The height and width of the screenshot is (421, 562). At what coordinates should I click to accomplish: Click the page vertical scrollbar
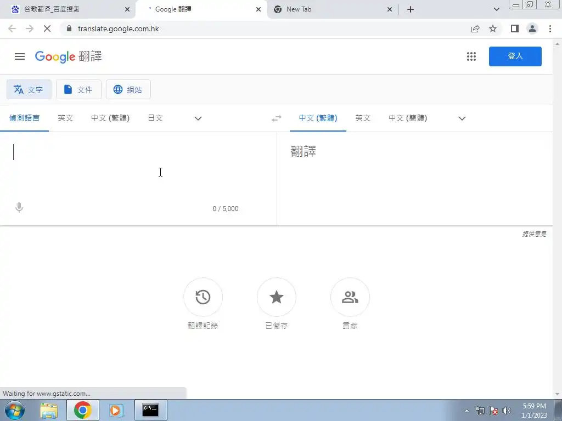[558, 218]
